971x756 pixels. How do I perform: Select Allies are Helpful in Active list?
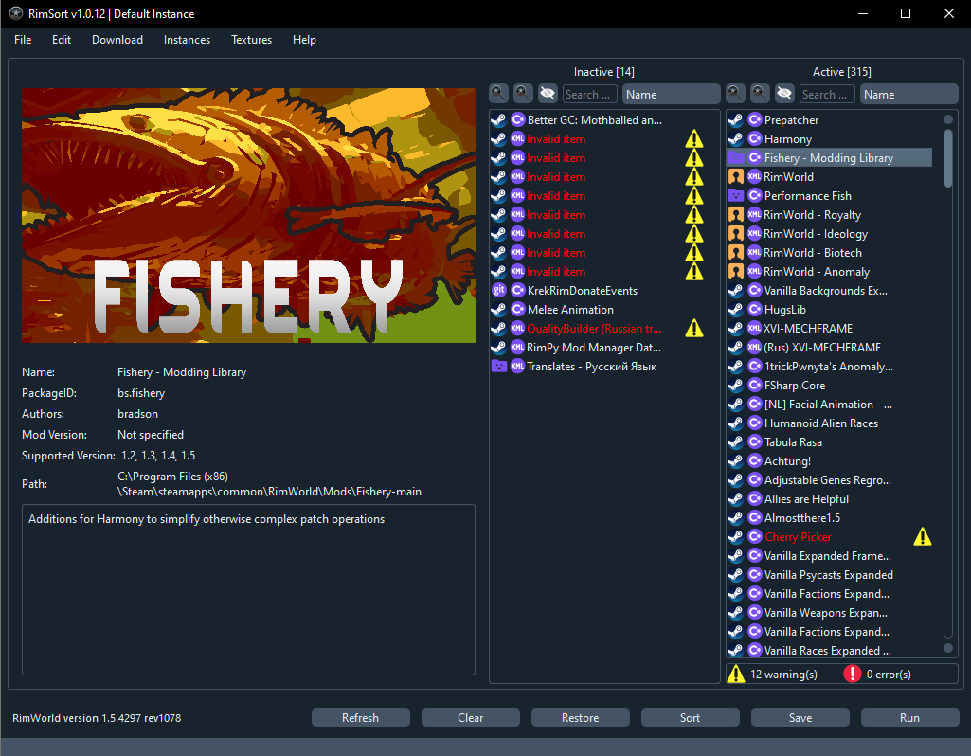tap(829, 499)
